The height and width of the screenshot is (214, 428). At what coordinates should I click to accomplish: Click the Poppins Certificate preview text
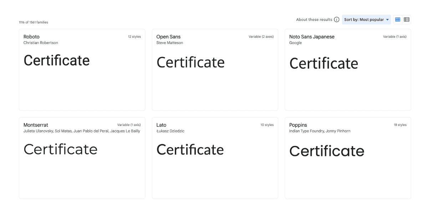327,151
